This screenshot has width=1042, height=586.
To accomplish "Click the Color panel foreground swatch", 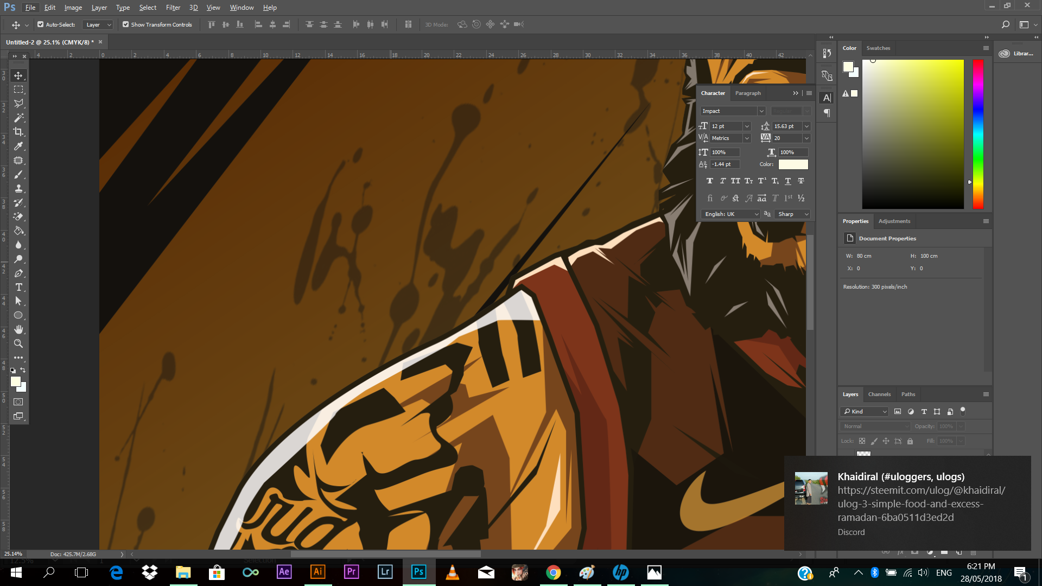I will [848, 67].
